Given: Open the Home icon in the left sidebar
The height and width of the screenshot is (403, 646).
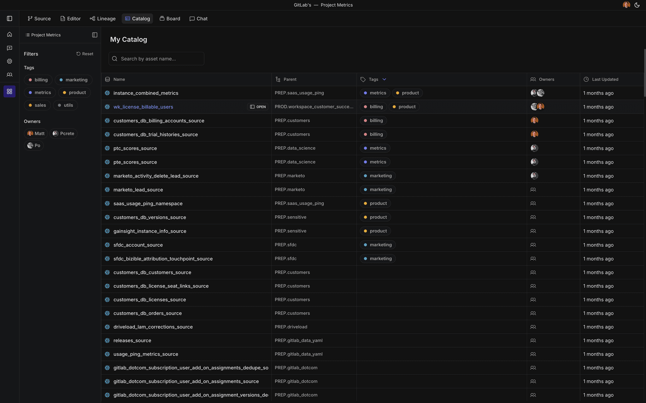Looking at the screenshot, I should coord(9,34).
